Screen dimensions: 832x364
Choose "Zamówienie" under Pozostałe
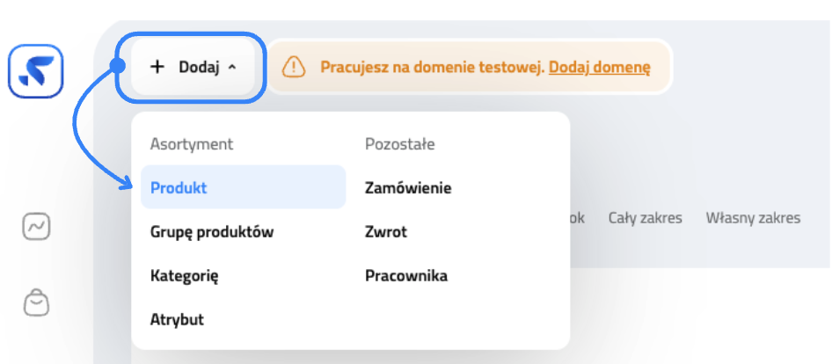point(408,187)
